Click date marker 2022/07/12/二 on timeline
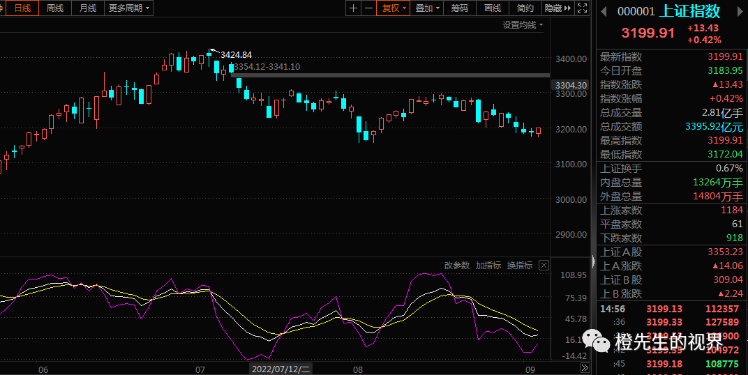Image resolution: width=748 pixels, height=375 pixels. pyautogui.click(x=281, y=369)
